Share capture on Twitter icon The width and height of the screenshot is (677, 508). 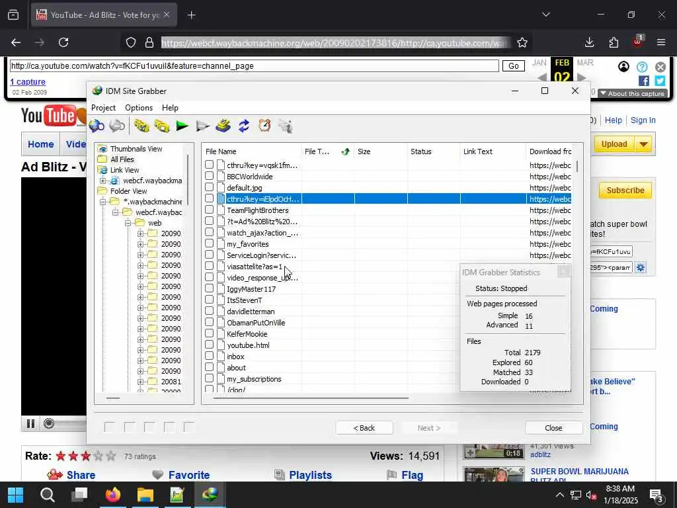coord(660,81)
